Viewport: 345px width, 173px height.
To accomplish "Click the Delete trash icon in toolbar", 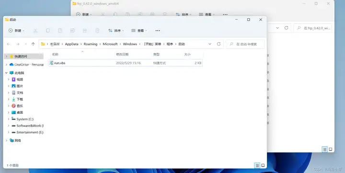I will pyautogui.click(x=97, y=31).
